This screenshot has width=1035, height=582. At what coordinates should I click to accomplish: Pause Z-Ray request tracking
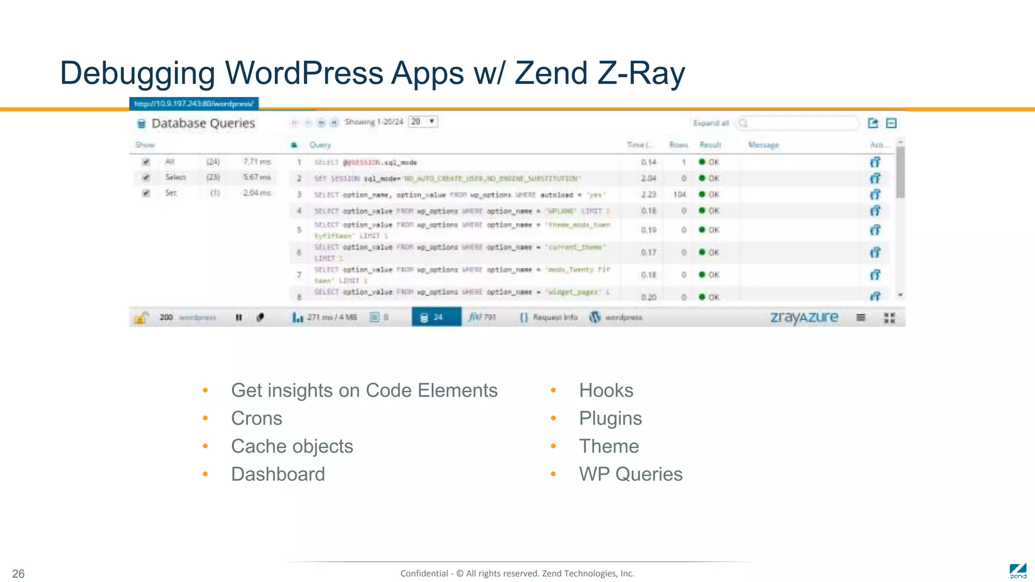point(239,317)
